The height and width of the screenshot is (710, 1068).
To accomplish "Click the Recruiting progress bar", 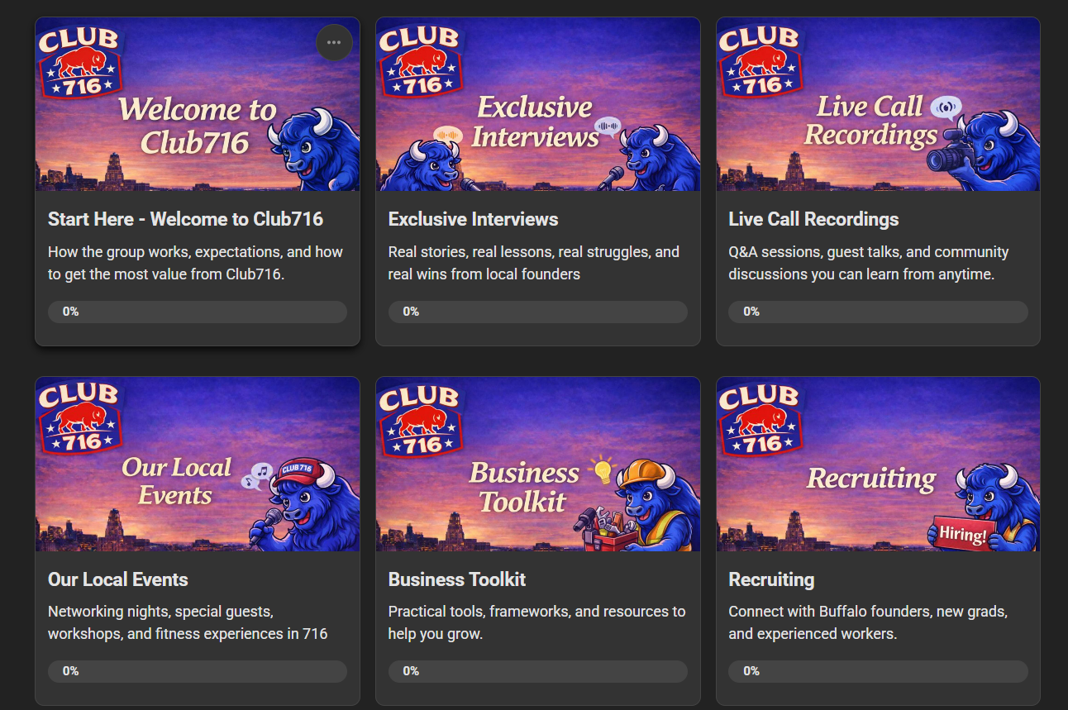I will coord(878,671).
